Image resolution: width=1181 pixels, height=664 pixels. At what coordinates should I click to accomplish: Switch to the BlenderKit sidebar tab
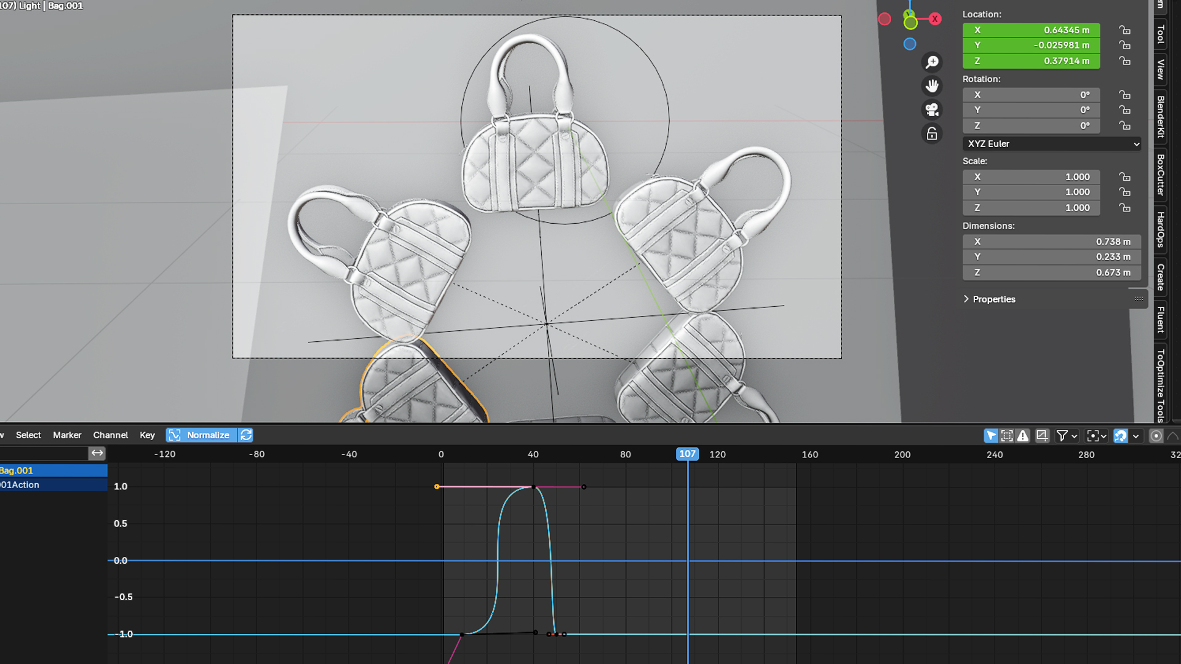[1161, 117]
